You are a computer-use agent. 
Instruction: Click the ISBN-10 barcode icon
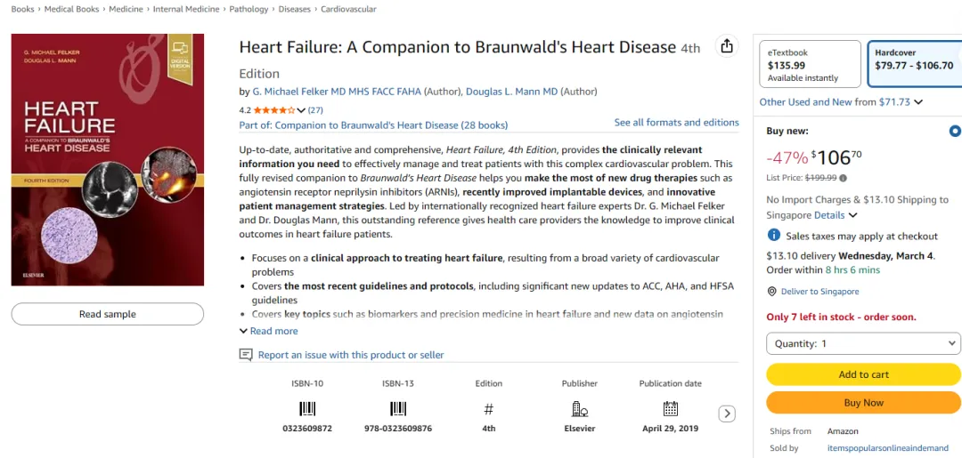pos(307,409)
